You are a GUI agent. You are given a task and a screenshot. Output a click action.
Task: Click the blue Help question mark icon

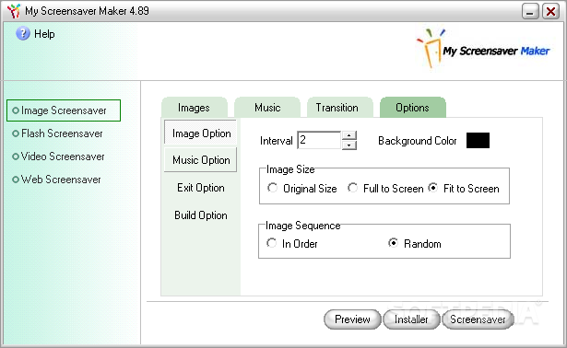coord(23,33)
